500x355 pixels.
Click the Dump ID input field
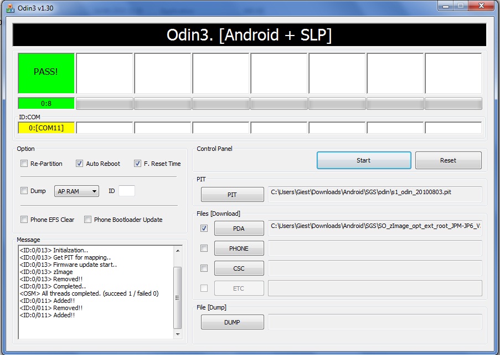click(127, 191)
